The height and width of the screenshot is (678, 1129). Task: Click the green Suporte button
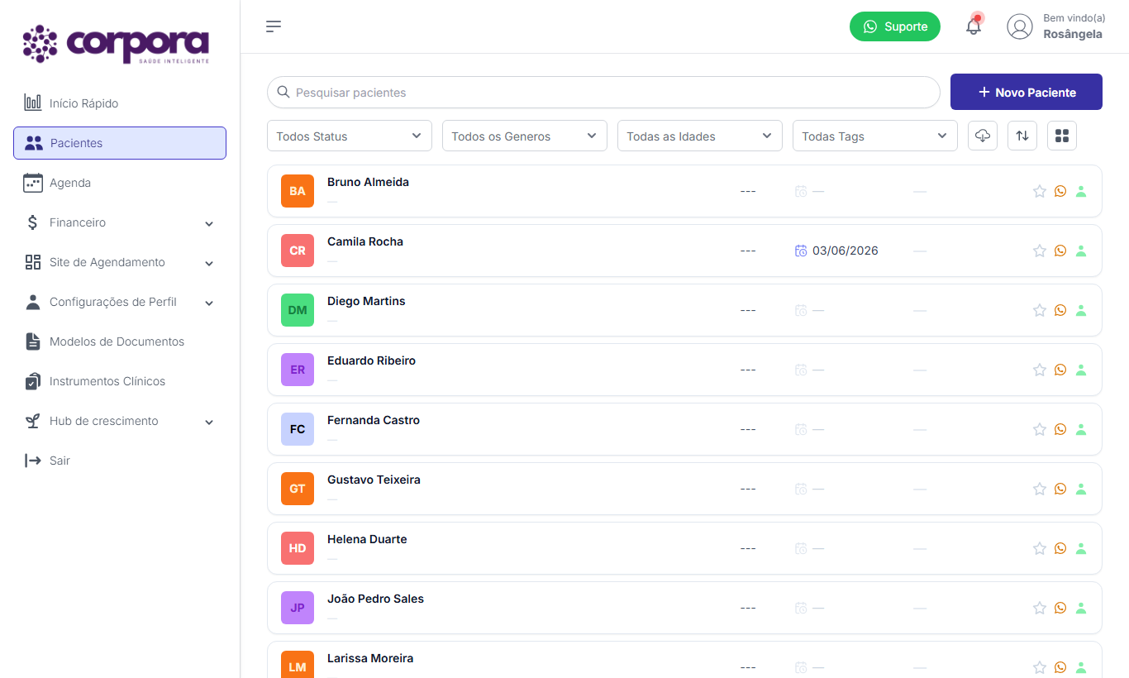(895, 26)
